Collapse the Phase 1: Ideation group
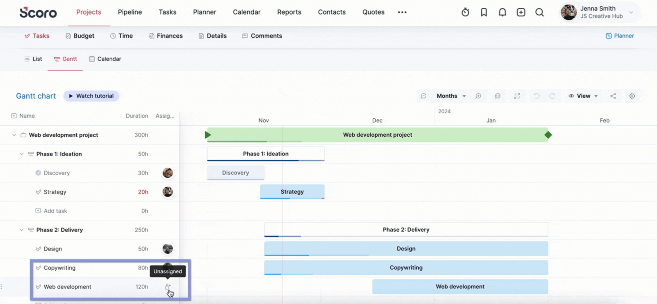Screen dimensions: 657x304 (21, 154)
